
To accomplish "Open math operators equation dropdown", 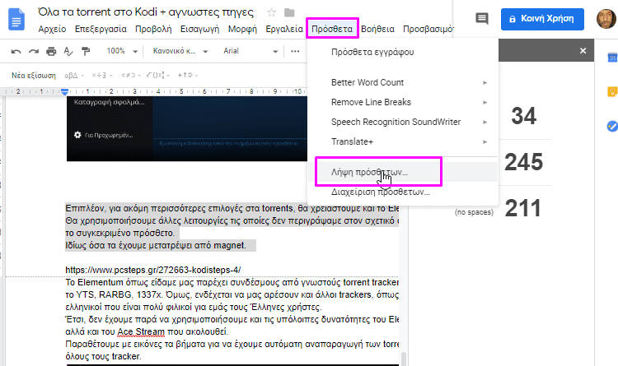I will pyautogui.click(x=157, y=75).
